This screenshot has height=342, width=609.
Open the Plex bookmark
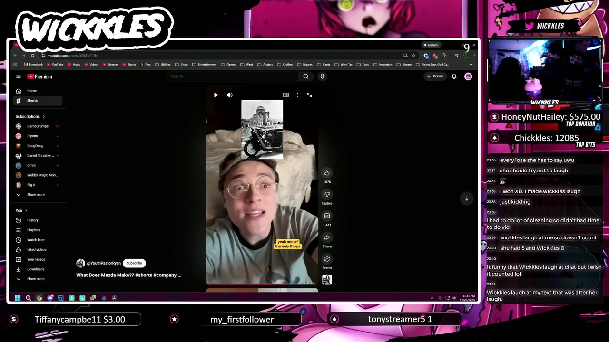pyautogui.click(x=146, y=64)
